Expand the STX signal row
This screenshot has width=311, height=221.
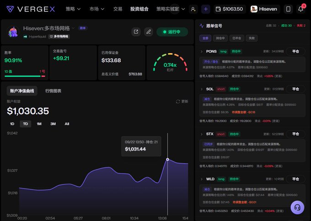click(202, 134)
